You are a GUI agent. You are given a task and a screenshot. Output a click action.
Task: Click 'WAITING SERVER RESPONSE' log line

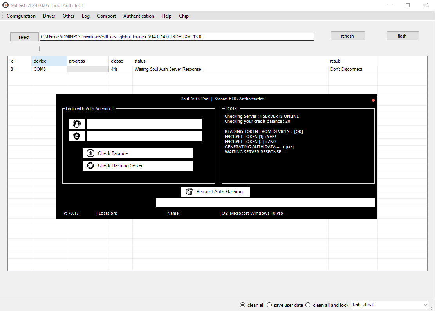coord(256,152)
